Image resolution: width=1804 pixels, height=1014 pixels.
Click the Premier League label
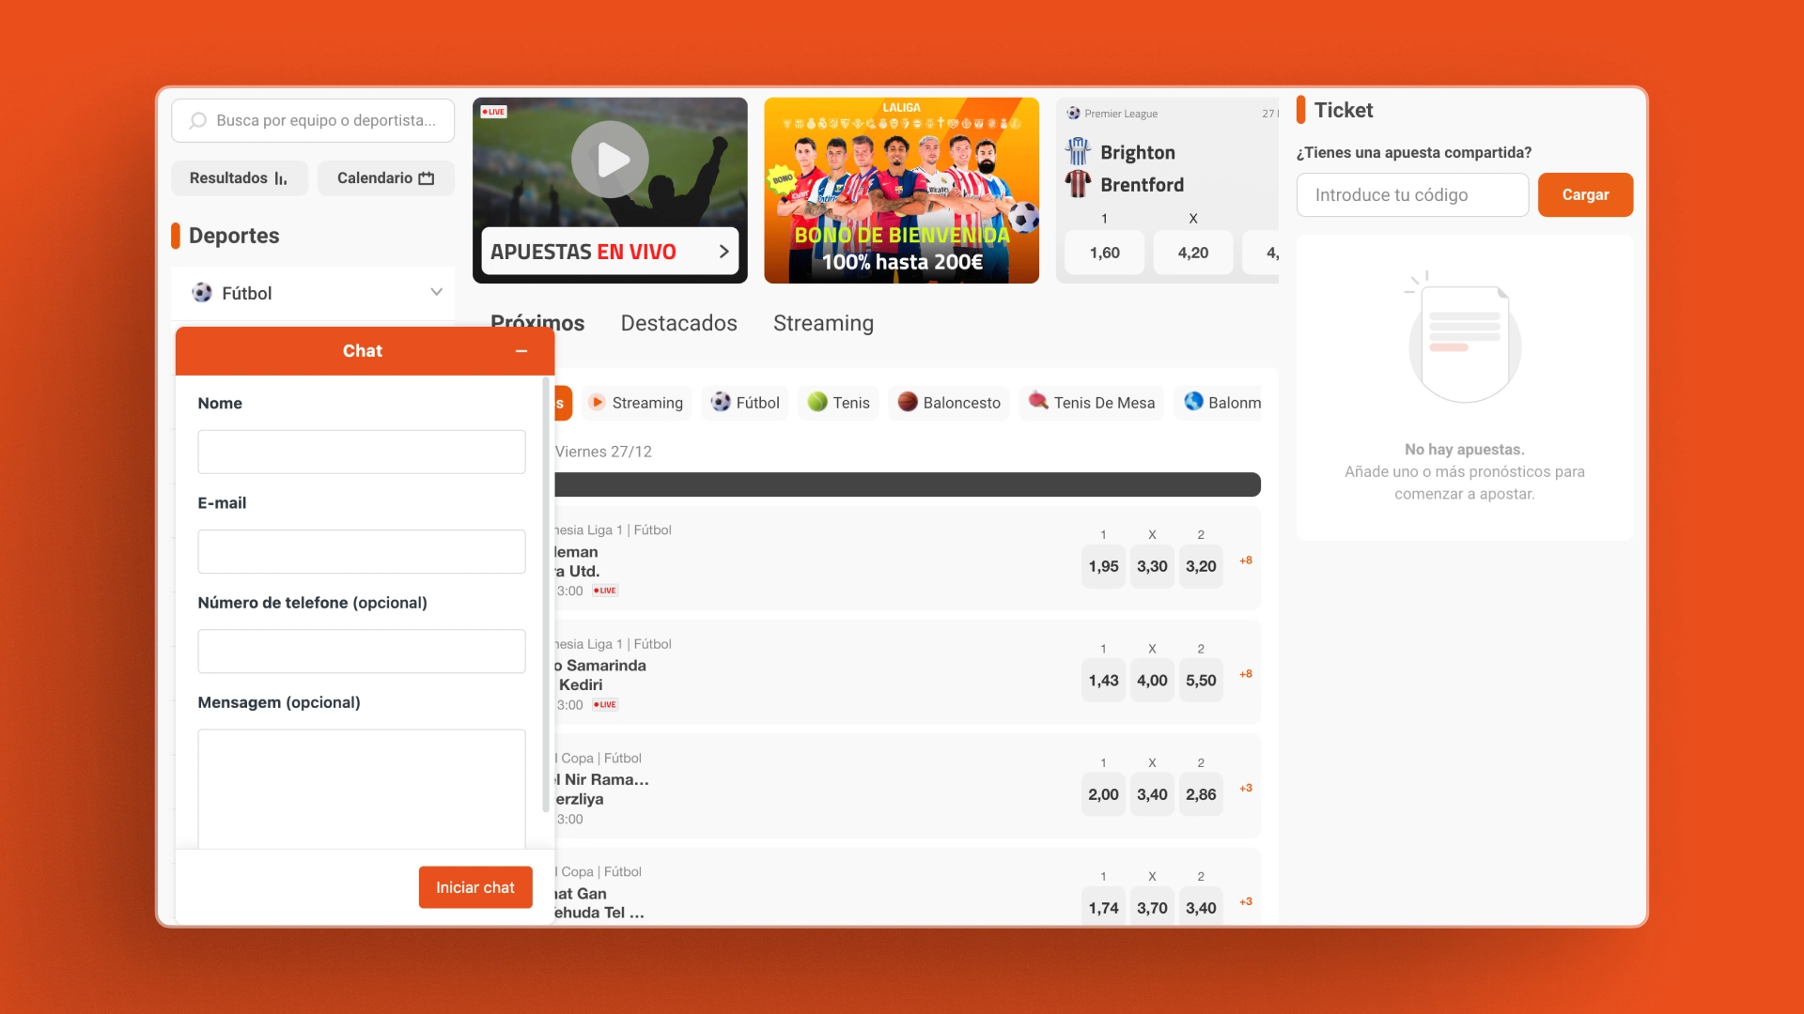1121,114
